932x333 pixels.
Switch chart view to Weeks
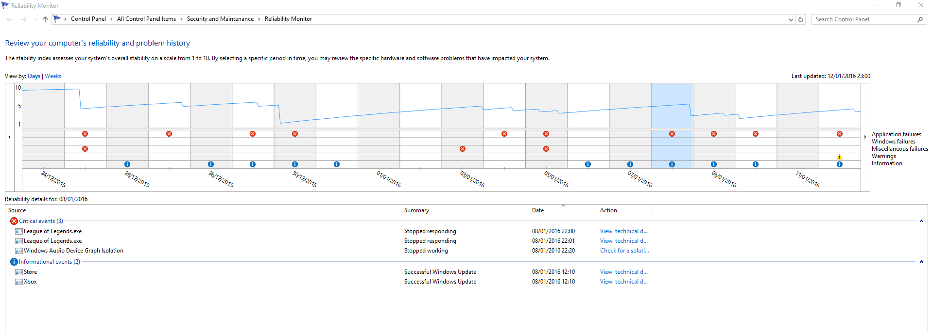point(53,76)
